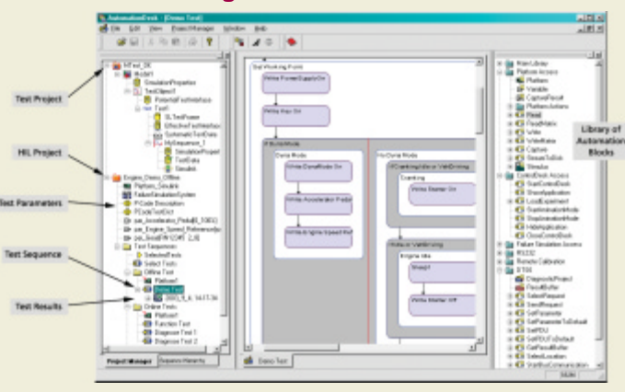Viewport: 625px width, 392px height.
Task: Open the File menu
Action: point(115,29)
